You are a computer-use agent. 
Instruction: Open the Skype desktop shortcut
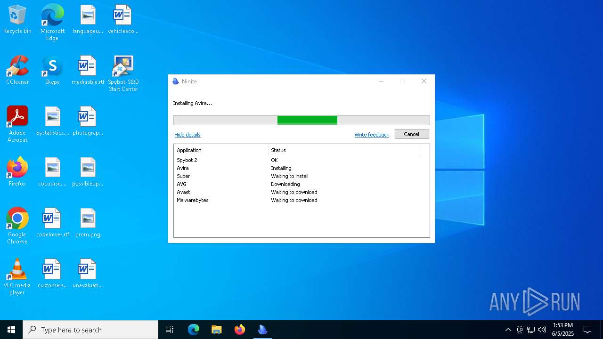(x=52, y=71)
